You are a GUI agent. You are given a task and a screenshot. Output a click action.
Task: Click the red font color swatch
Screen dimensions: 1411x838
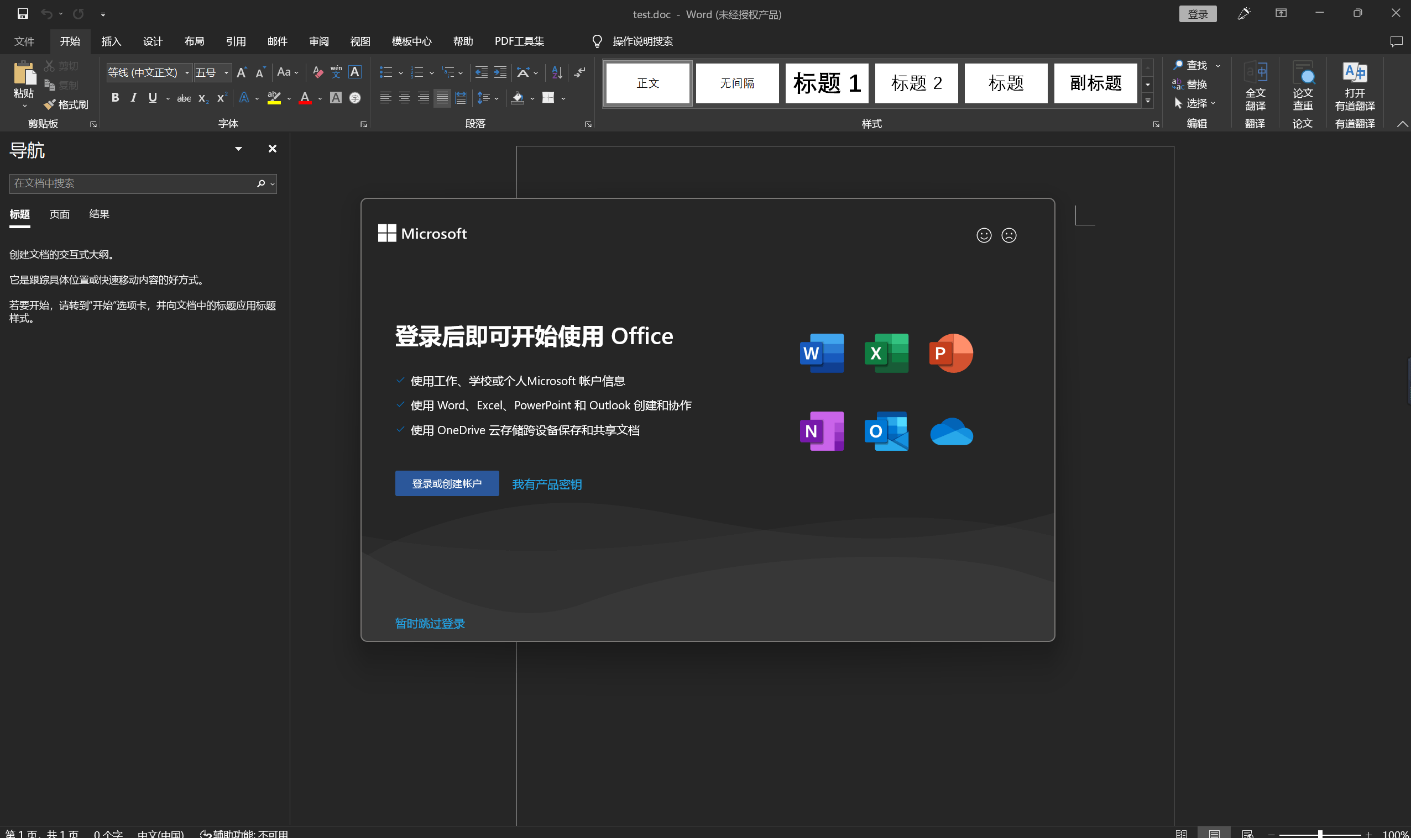[x=305, y=98]
